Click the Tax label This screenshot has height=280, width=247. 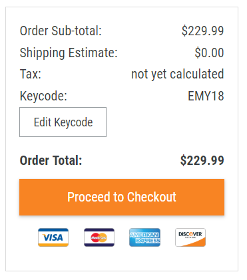tap(31, 74)
